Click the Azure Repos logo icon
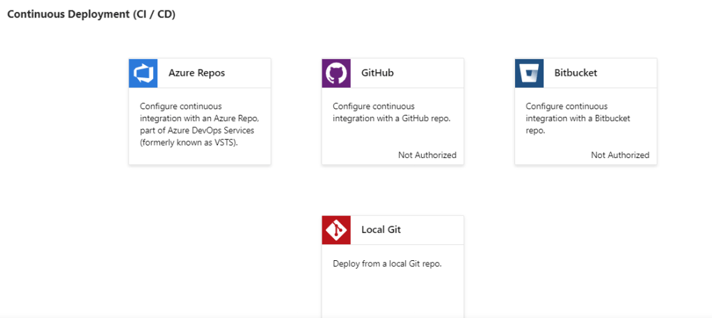Image resolution: width=712 pixels, height=318 pixels. pos(143,73)
